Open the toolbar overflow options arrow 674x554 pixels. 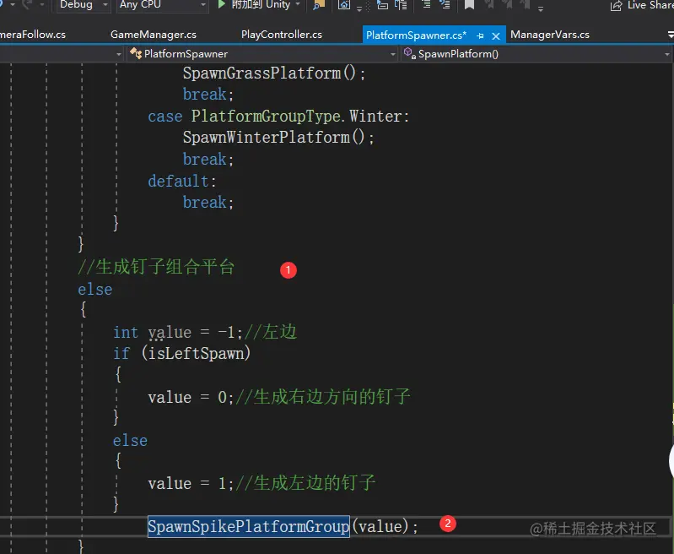[x=541, y=8]
